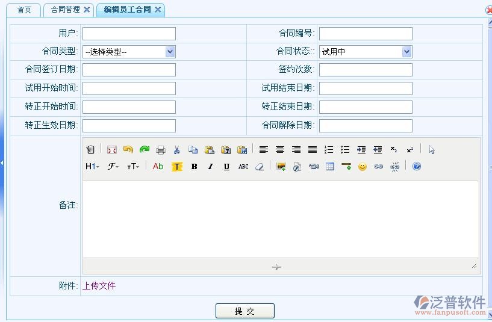Click the 上传文件 upload link
This screenshot has width=492, height=322.
click(x=99, y=286)
